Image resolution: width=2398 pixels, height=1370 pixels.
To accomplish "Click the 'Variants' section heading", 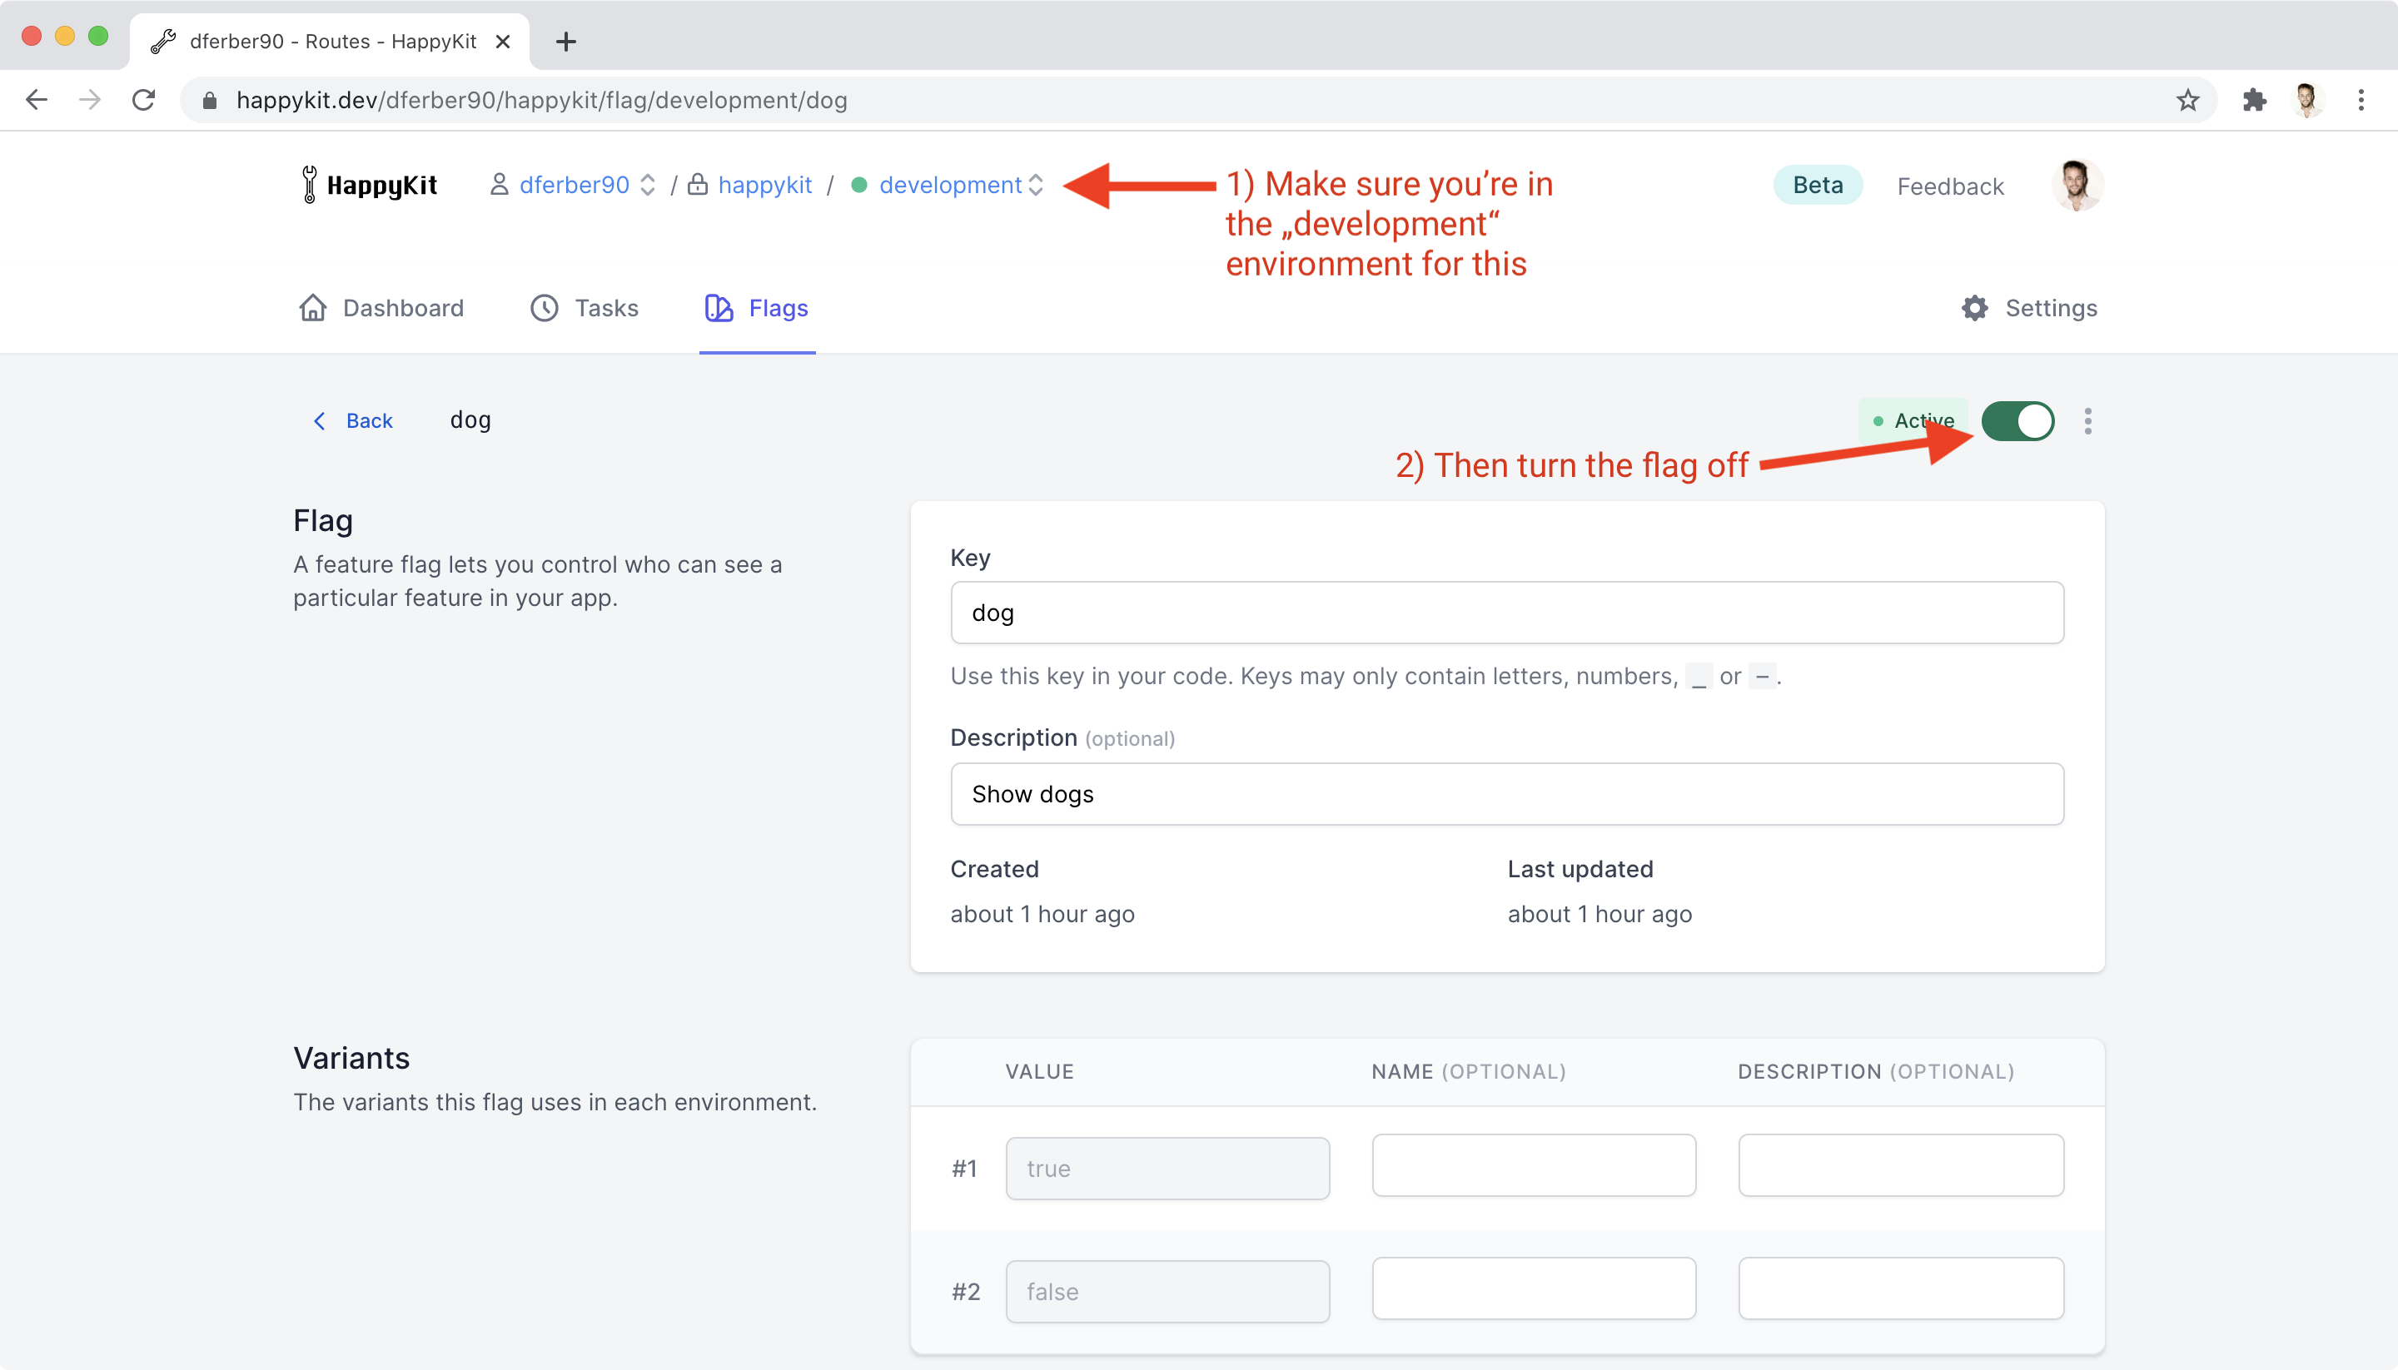I will pyautogui.click(x=351, y=1058).
